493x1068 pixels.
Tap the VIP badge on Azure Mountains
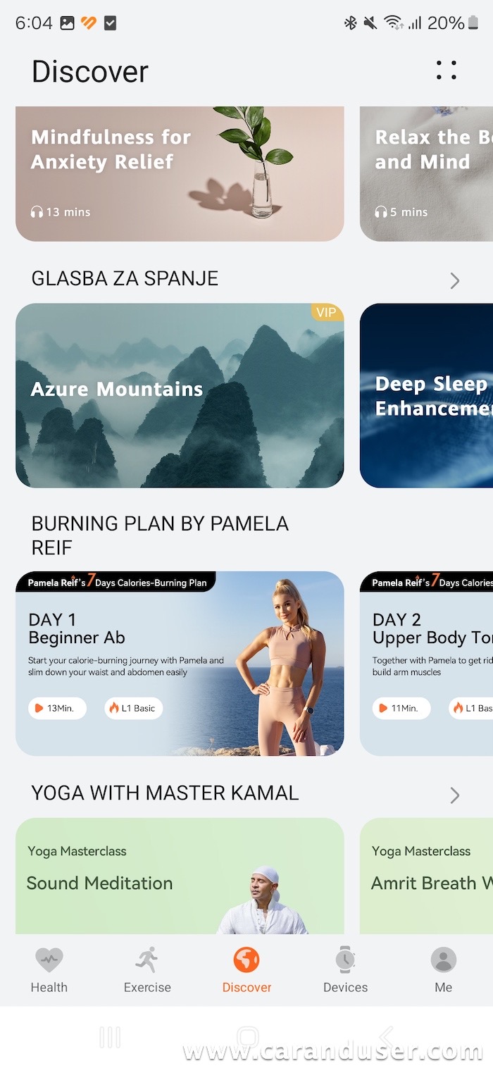coord(326,312)
